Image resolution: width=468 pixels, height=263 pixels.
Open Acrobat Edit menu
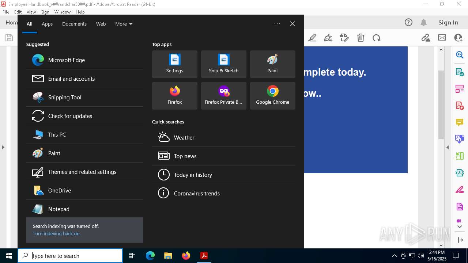click(18, 12)
